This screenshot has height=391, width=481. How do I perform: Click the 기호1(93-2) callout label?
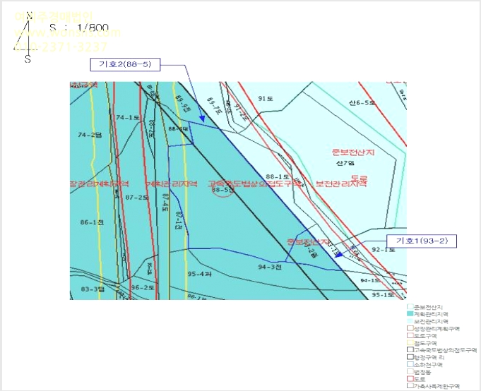(x=422, y=241)
